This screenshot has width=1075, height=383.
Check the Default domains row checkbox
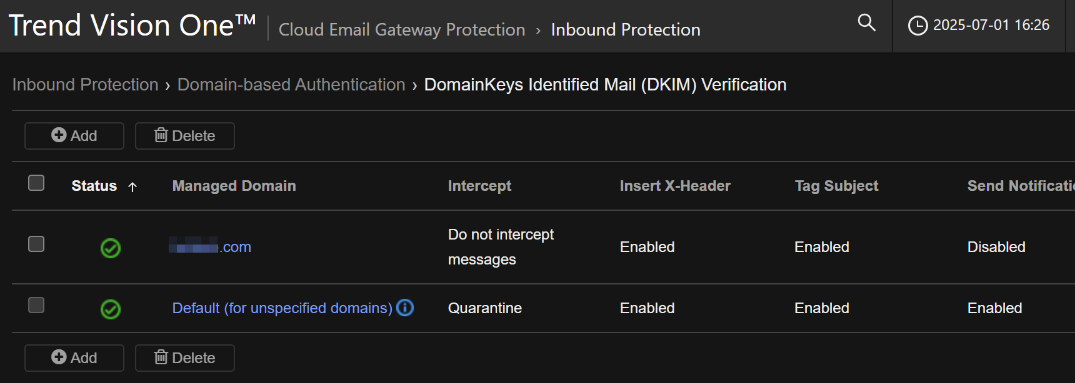(x=36, y=305)
